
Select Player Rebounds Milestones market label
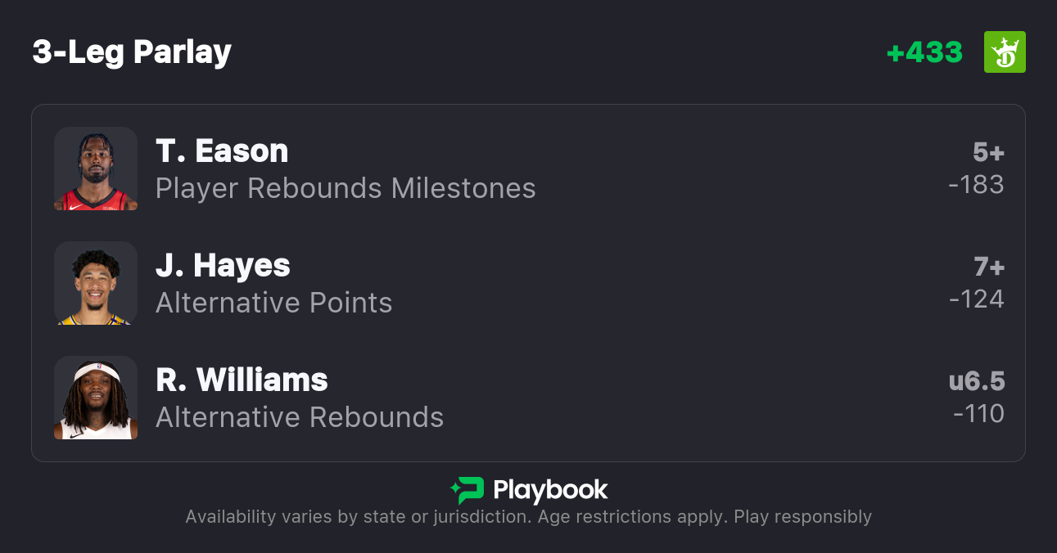pos(346,188)
